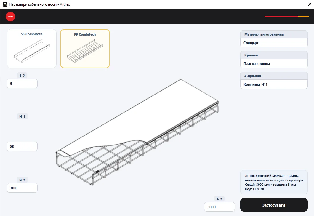314x216 pixels.
Task: Open the Кришка dropdown showing Пласка кришка
Action: pyautogui.click(x=274, y=63)
